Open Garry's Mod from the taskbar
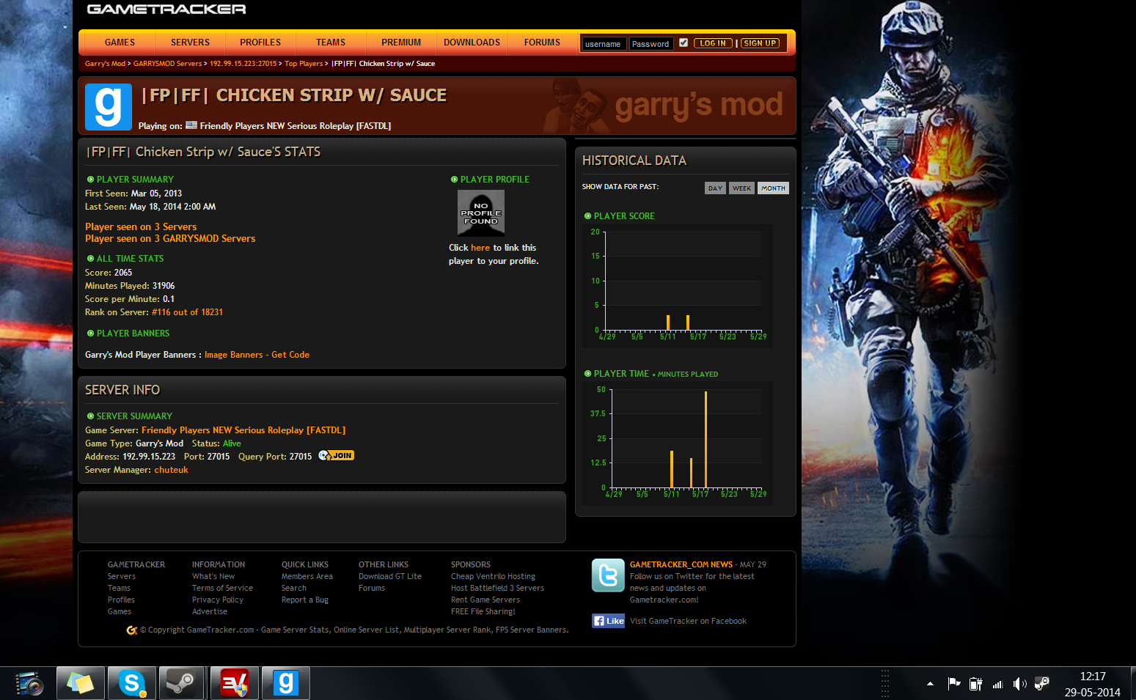Viewport: 1136px width, 700px height. [x=286, y=684]
